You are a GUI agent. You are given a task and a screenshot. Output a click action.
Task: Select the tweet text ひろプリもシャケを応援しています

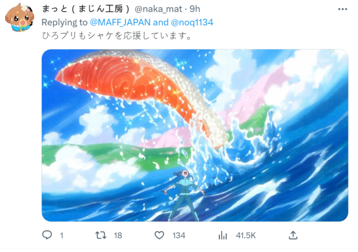[x=116, y=36]
